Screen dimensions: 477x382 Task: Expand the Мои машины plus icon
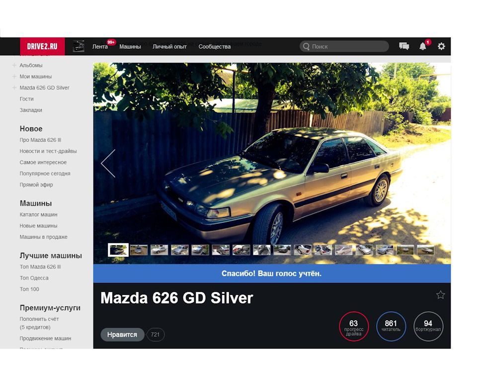tap(14, 77)
